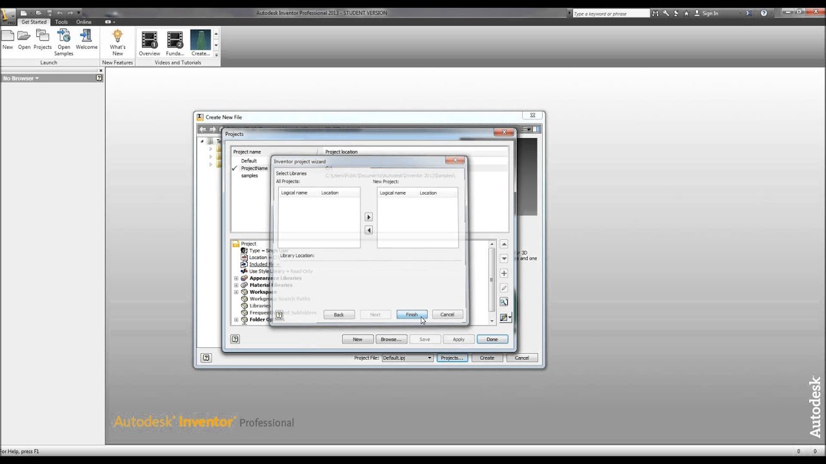Image resolution: width=826 pixels, height=464 pixels.
Task: Click the Create New File help icon
Action: tap(206, 358)
